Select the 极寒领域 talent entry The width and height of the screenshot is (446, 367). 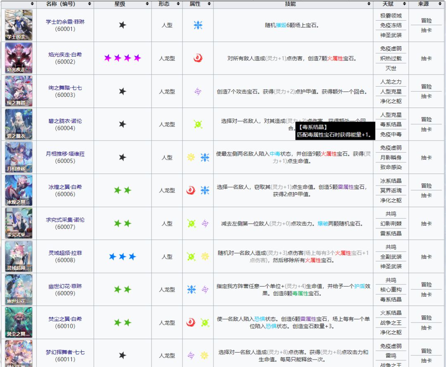tap(391, 16)
